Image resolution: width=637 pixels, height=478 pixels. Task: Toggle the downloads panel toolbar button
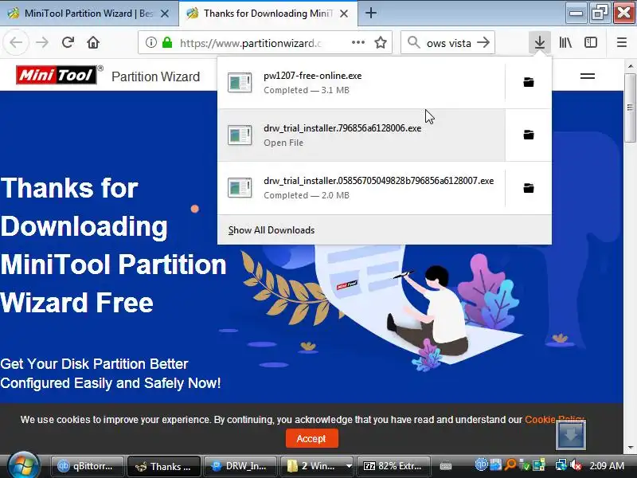pos(540,42)
